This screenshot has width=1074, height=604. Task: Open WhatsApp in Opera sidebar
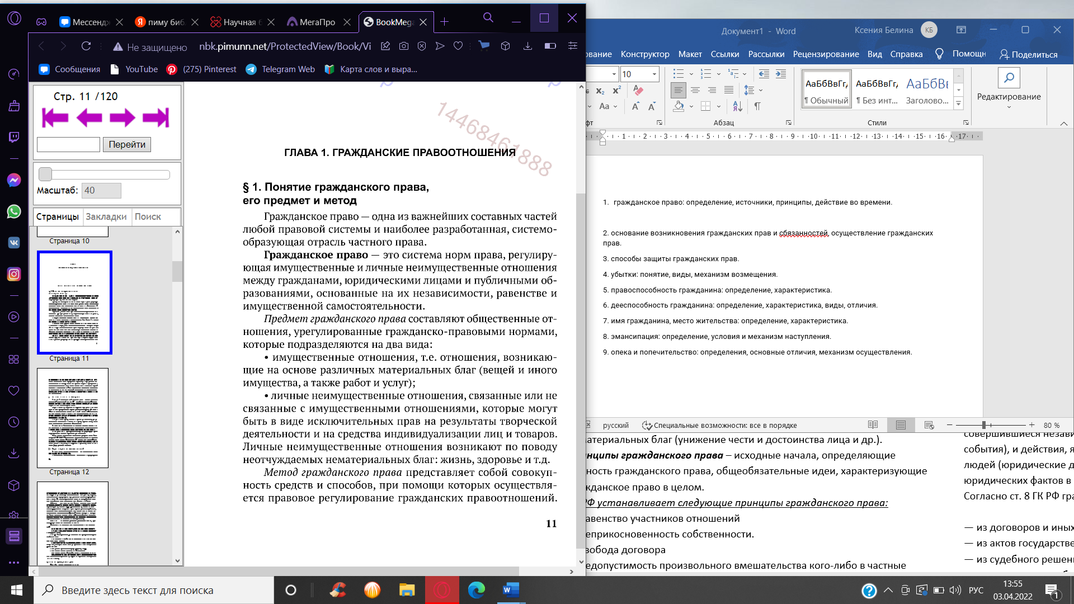(x=14, y=211)
